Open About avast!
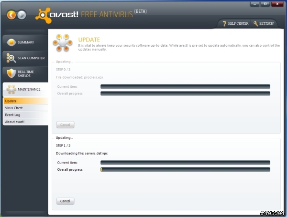The width and height of the screenshot is (287, 217). [26, 122]
